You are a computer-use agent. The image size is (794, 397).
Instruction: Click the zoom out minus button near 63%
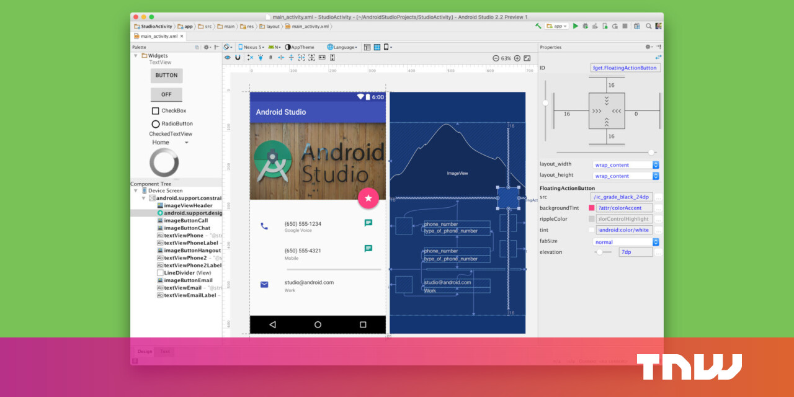tap(496, 58)
